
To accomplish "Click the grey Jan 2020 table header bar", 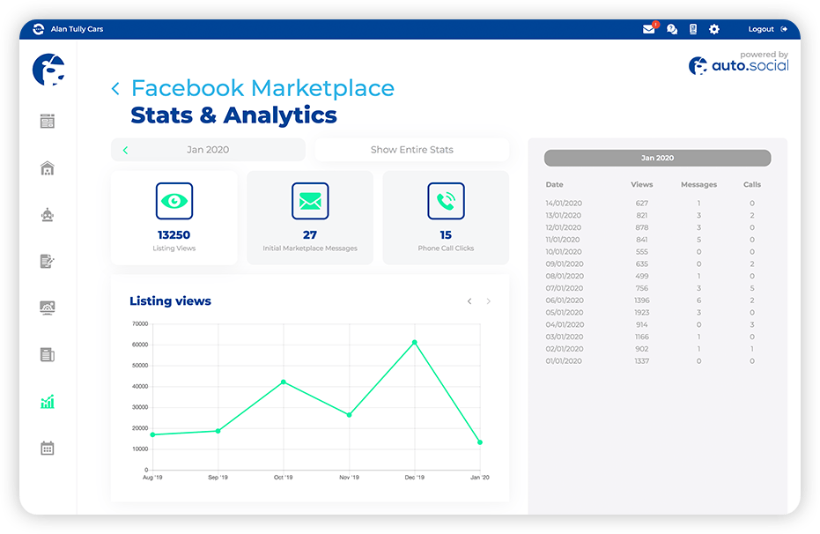I will [x=657, y=158].
